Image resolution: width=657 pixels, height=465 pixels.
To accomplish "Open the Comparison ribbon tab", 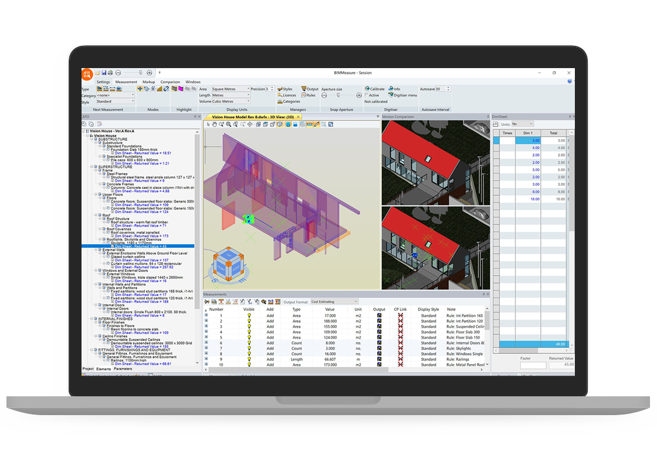I will point(170,82).
